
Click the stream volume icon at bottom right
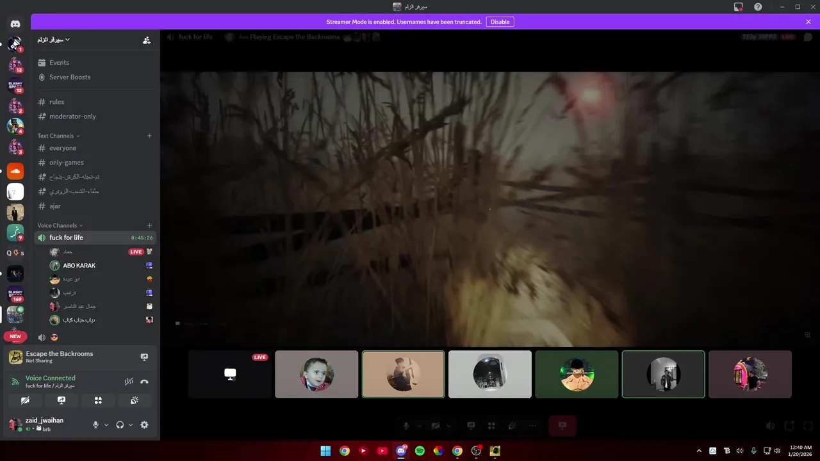pyautogui.click(x=771, y=426)
